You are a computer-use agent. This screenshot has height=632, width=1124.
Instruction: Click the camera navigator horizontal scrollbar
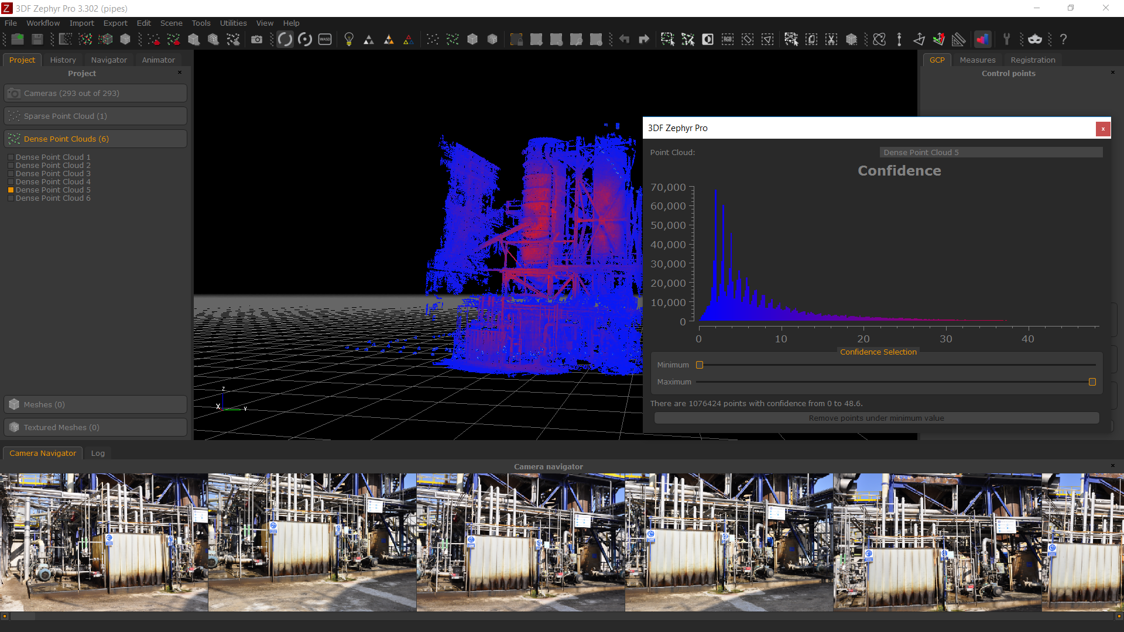(x=561, y=616)
